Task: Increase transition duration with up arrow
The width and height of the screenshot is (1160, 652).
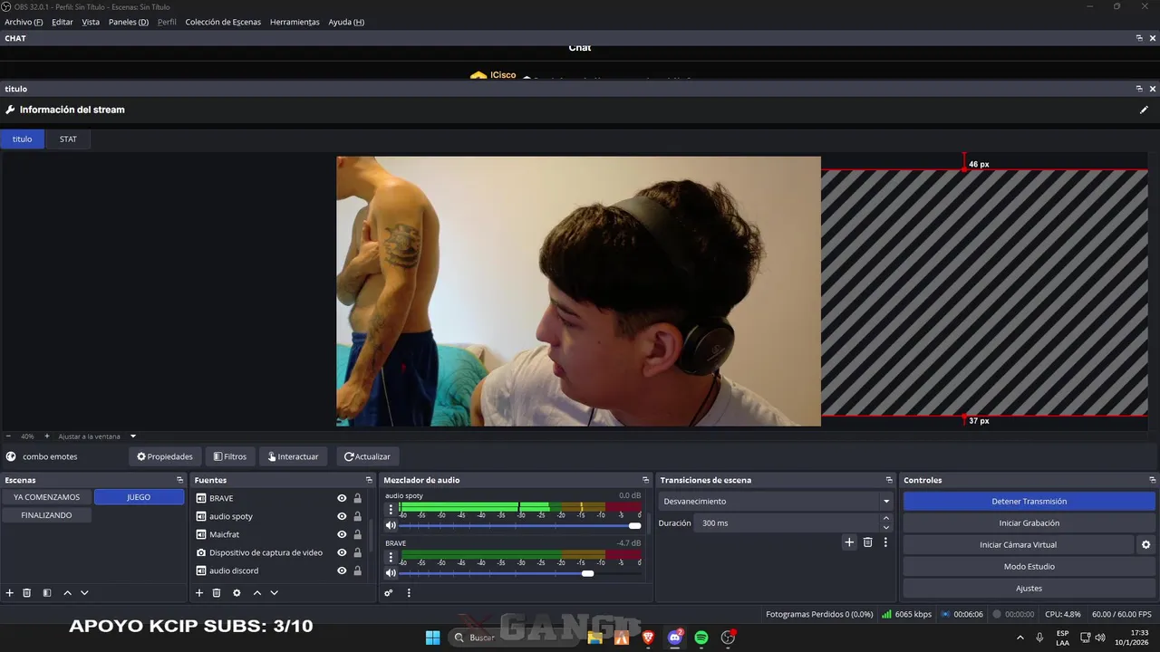Action: click(x=885, y=519)
